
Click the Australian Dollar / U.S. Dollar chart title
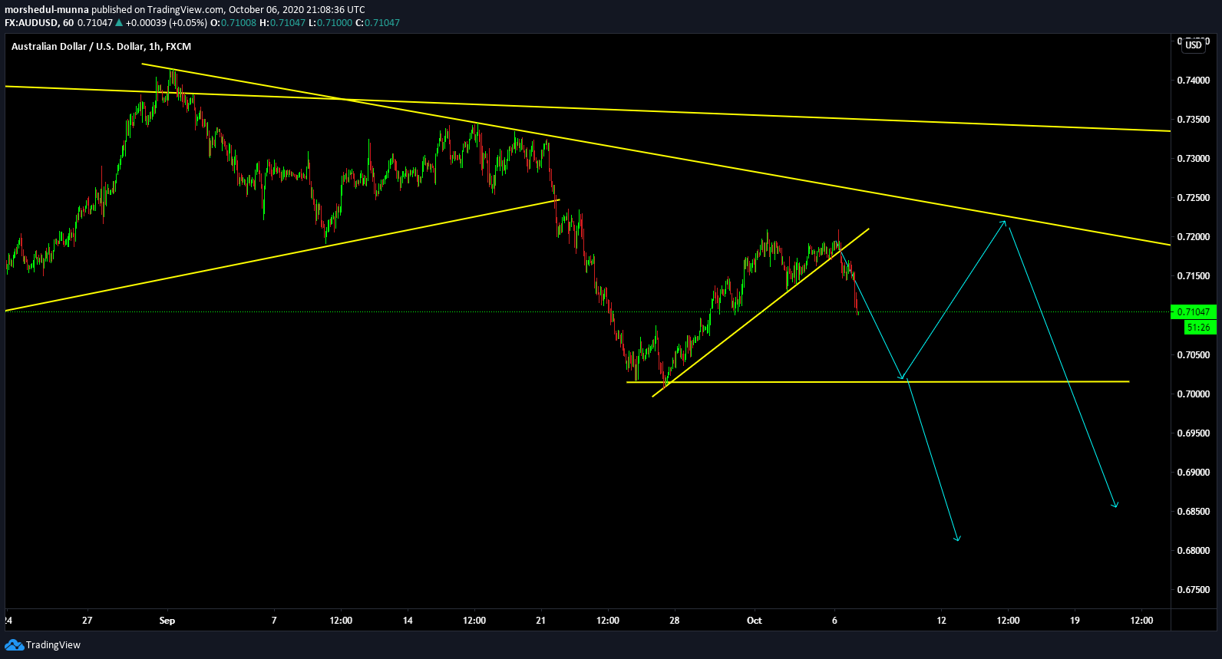(101, 46)
